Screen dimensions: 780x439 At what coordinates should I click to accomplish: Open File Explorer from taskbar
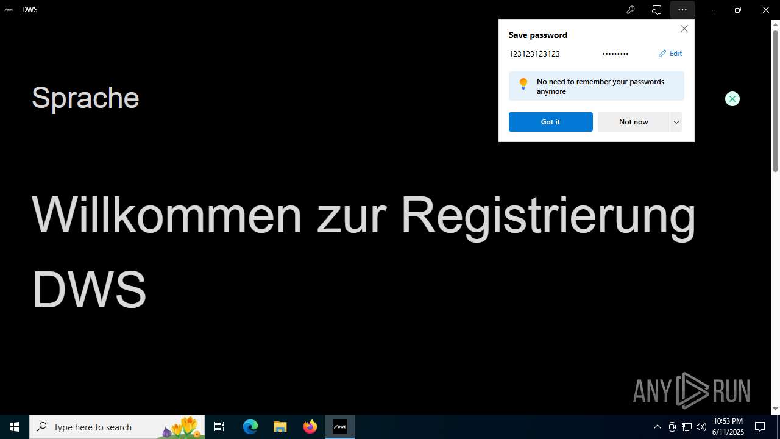(280, 427)
